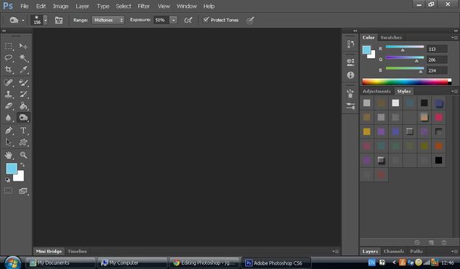Switch to the Adjustments tab
The image size is (460, 269).
377,91
